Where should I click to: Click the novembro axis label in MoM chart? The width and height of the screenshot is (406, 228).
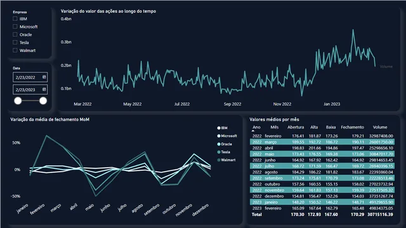[184, 210]
